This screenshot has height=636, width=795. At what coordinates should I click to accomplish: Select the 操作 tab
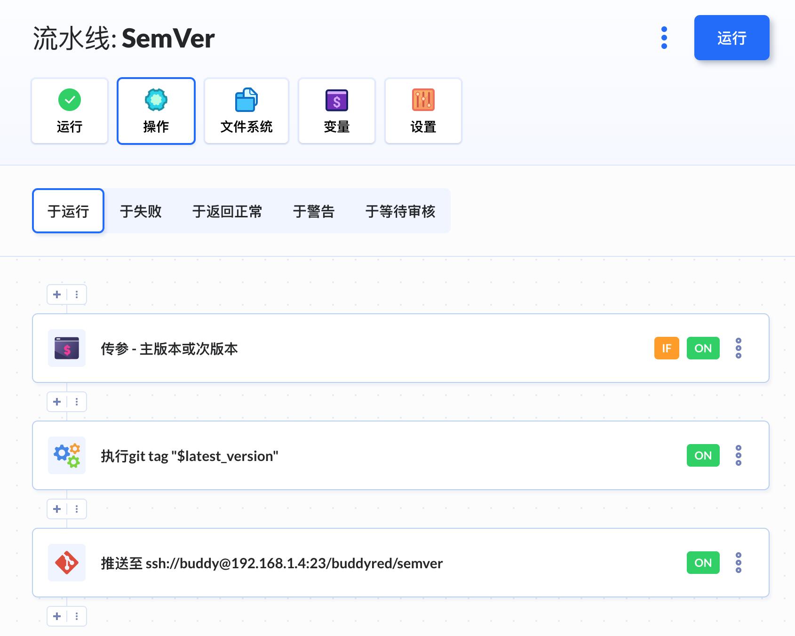pos(156,111)
